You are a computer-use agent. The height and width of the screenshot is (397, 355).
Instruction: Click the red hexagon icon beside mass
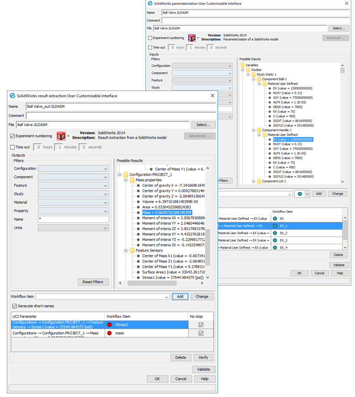110,333
